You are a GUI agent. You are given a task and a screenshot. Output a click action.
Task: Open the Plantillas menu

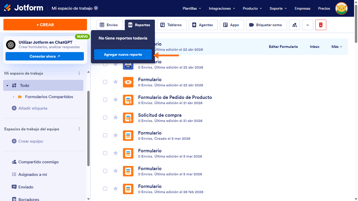[x=191, y=8]
